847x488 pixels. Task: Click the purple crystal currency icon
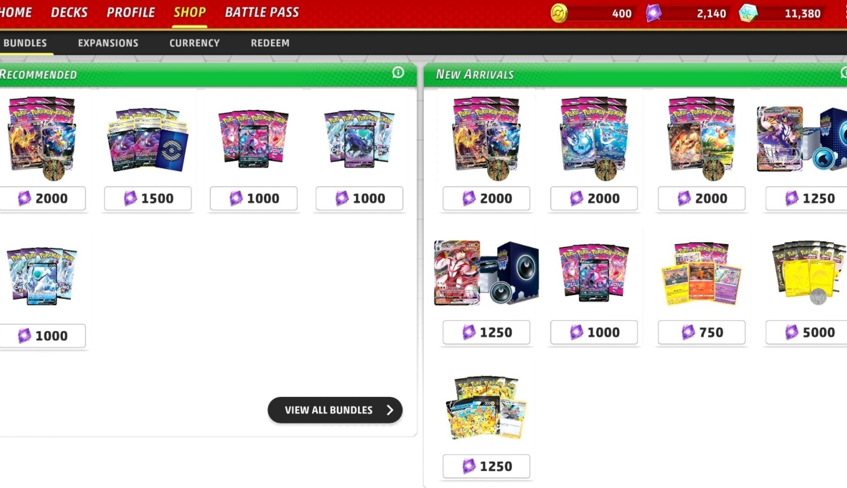[x=654, y=13]
